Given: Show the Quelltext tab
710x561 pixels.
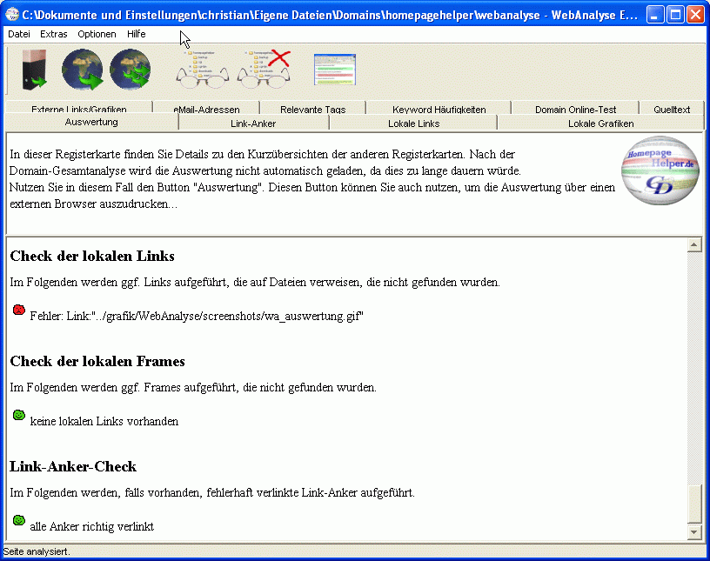Looking at the screenshot, I should pyautogui.click(x=672, y=110).
